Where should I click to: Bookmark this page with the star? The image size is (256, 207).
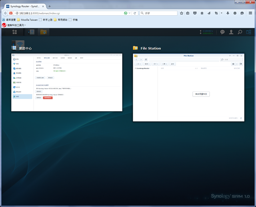coord(181,13)
